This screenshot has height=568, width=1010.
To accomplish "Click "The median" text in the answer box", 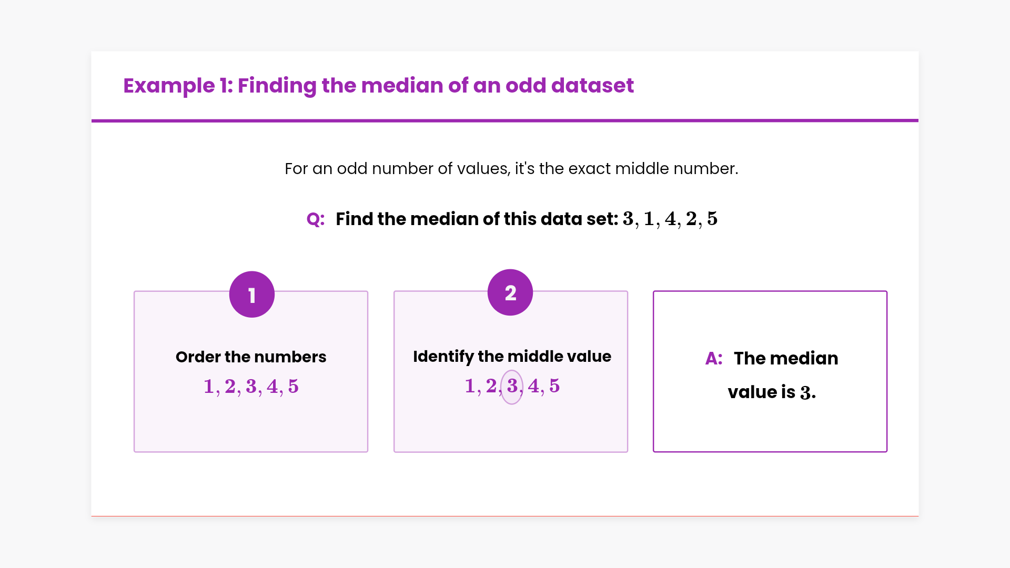I will [786, 358].
